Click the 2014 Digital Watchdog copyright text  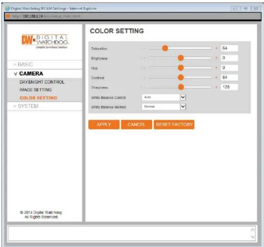click(41, 215)
